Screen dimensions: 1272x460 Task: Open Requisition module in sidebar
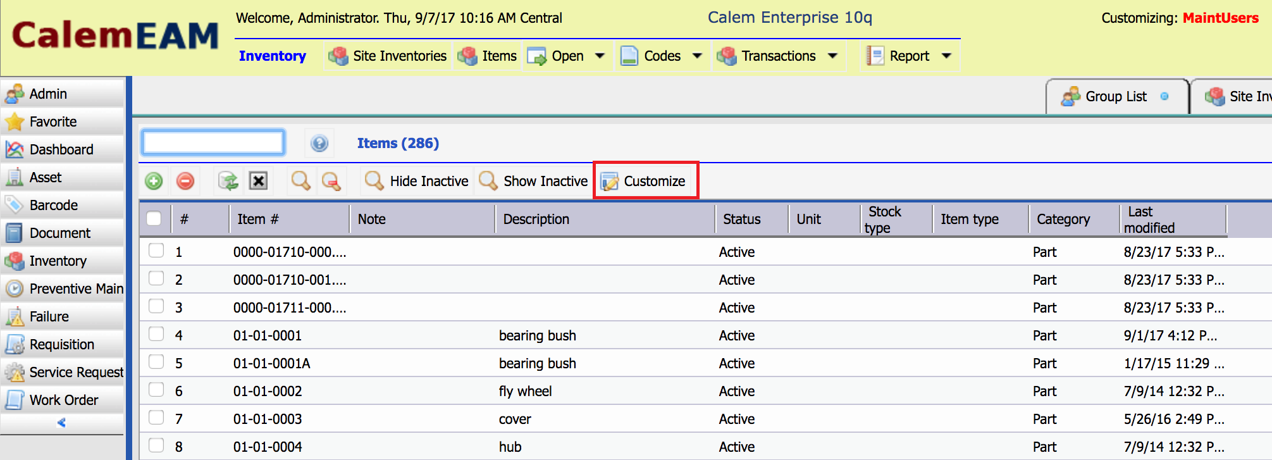click(x=62, y=344)
